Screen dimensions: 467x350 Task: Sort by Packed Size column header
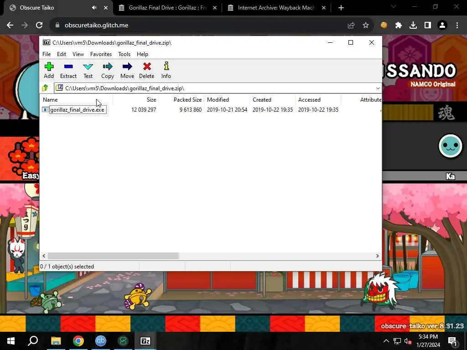pos(182,100)
